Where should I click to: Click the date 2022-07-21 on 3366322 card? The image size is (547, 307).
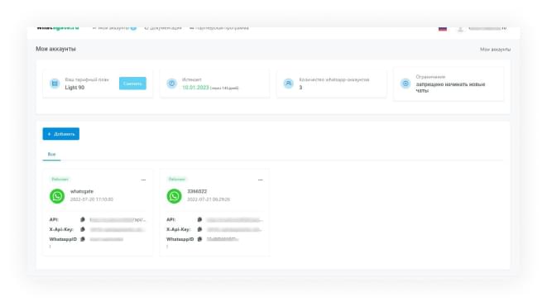pyautogui.click(x=209, y=199)
